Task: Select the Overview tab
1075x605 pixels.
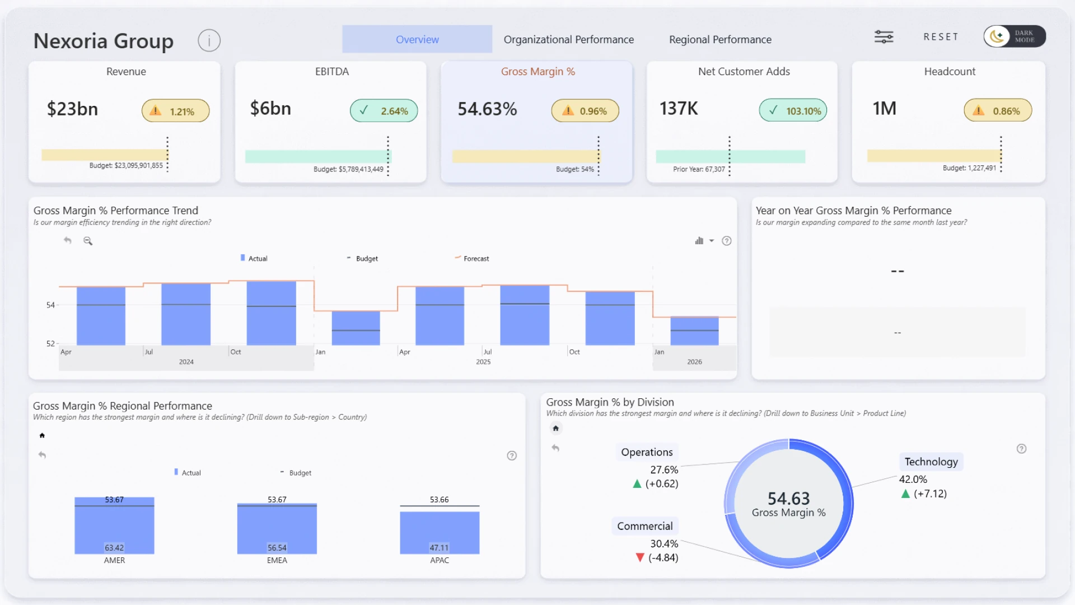Action: tap(417, 39)
